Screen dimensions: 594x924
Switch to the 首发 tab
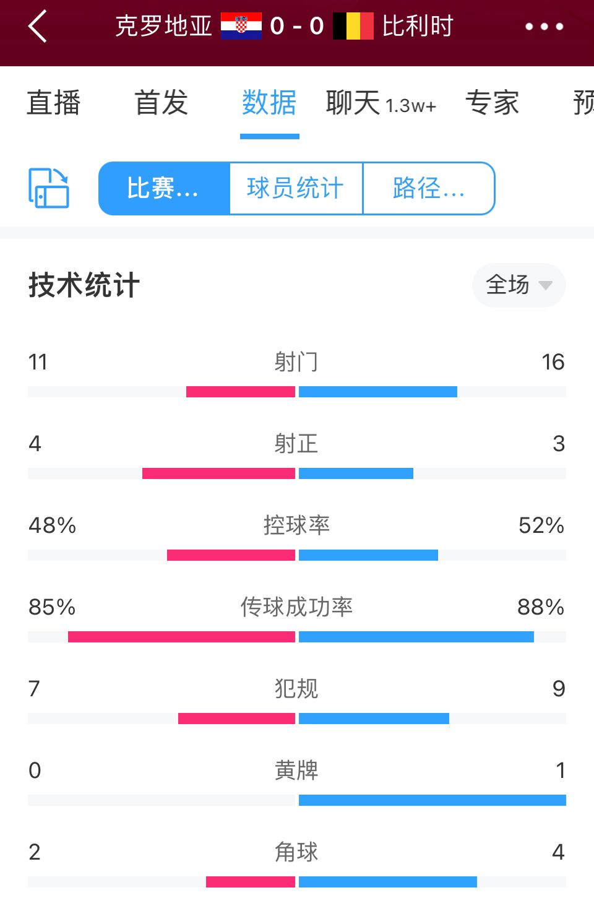click(x=161, y=103)
